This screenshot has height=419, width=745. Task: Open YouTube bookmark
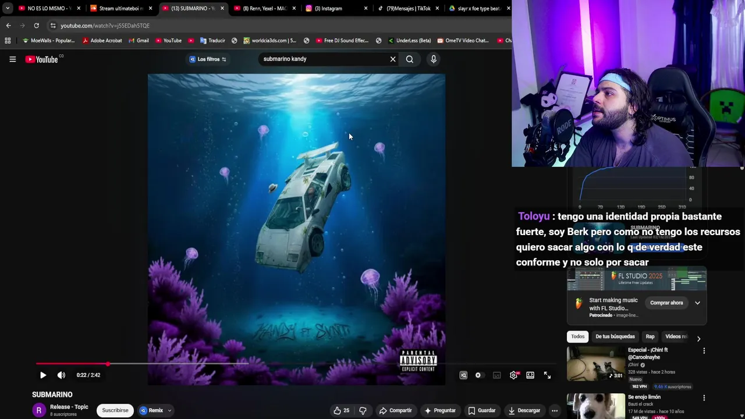[x=168, y=41]
